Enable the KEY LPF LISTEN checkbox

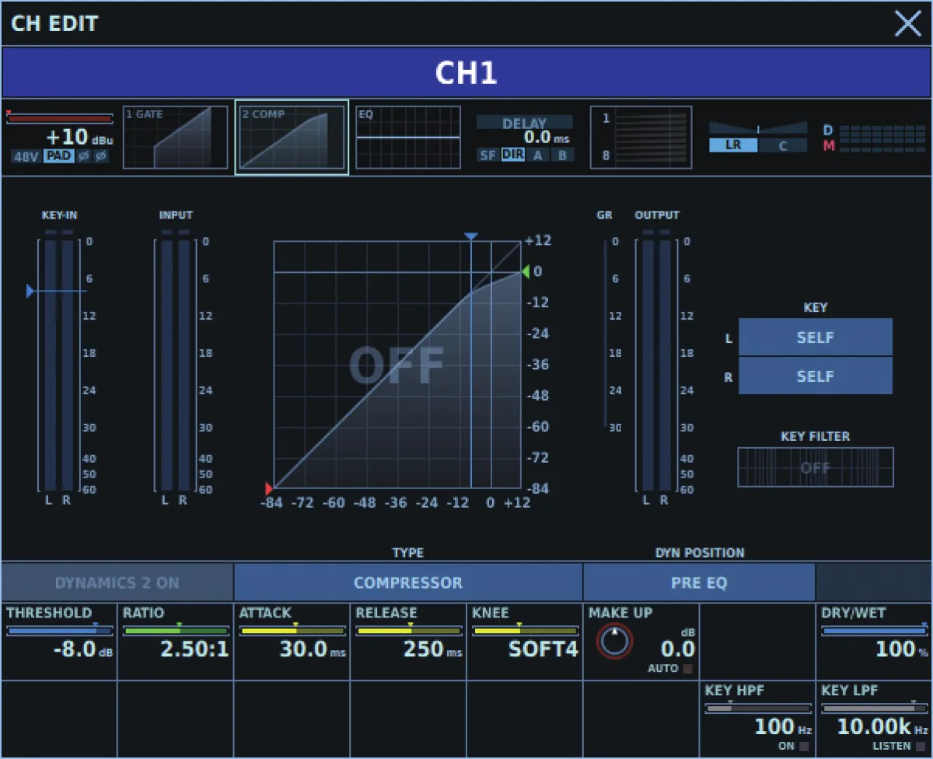pos(921,746)
